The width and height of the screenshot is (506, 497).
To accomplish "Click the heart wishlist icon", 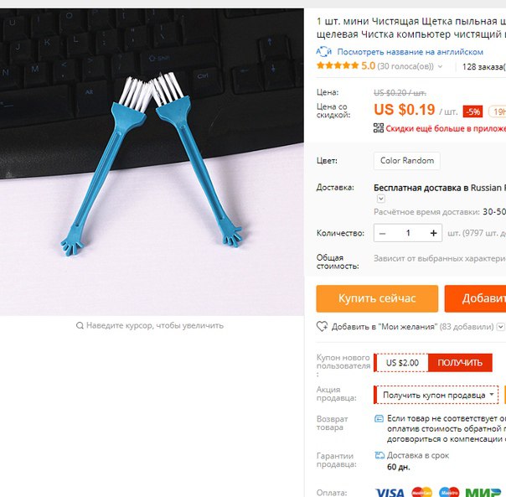I will [x=322, y=327].
